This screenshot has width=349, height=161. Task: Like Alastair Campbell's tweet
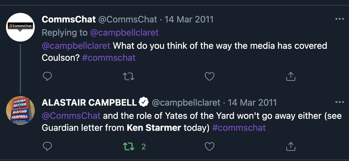pos(209,146)
